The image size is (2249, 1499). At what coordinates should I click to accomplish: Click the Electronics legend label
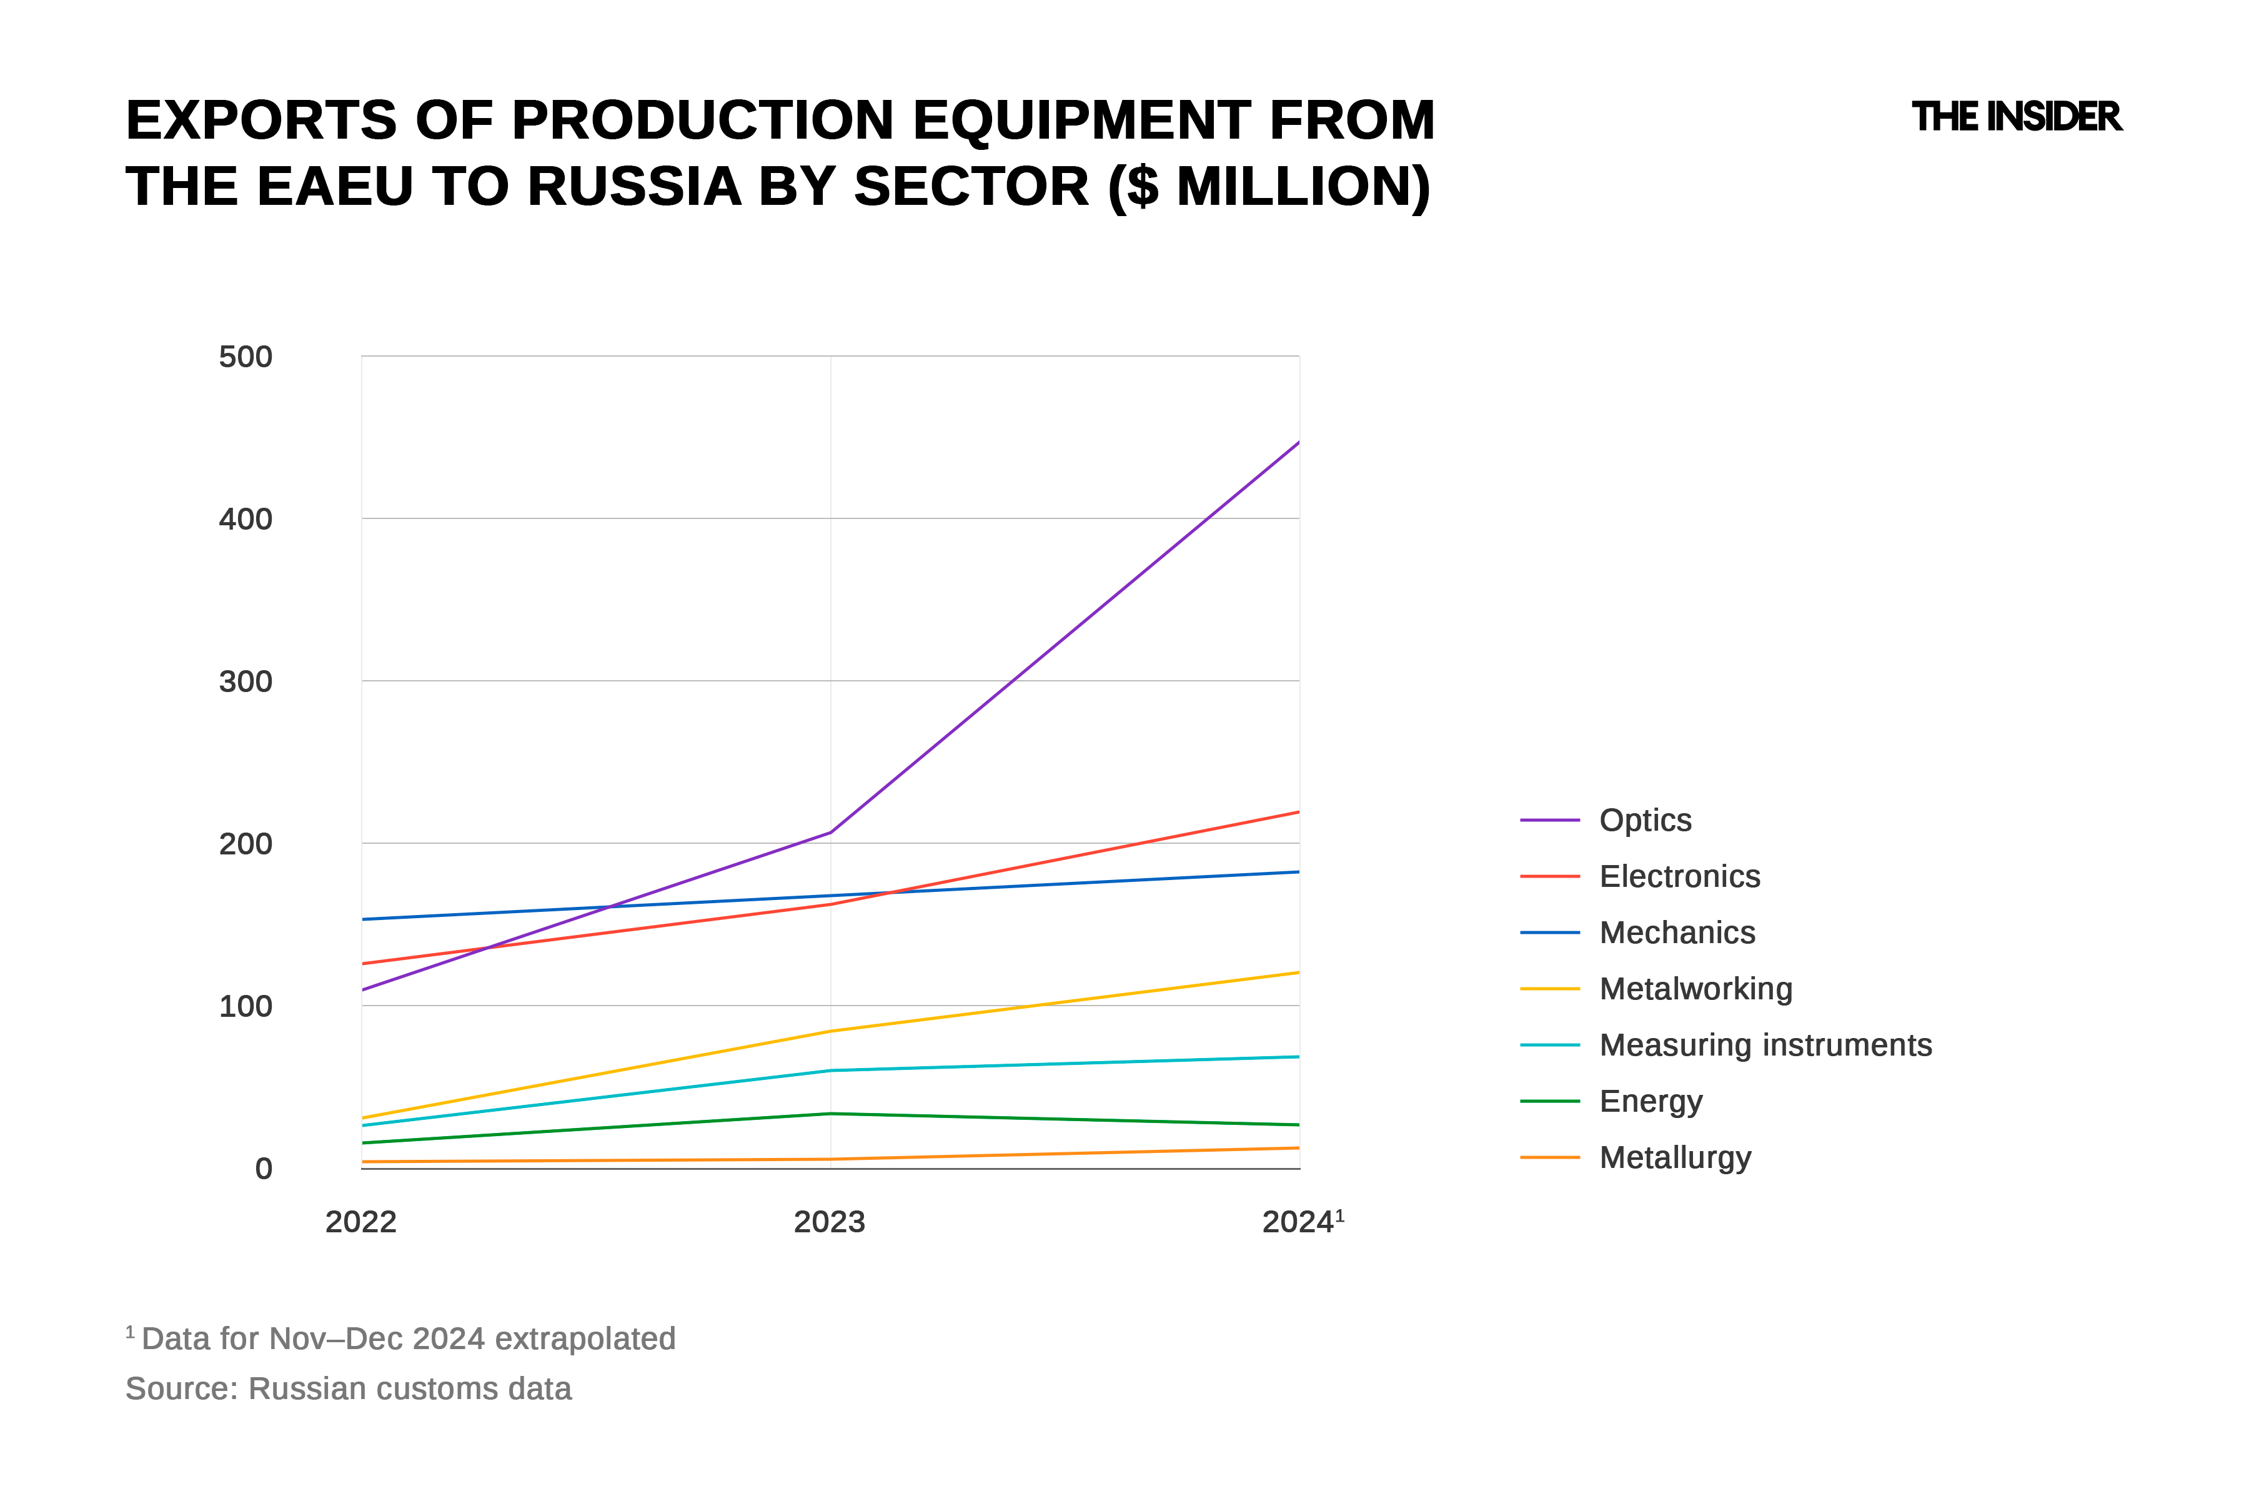click(1679, 877)
